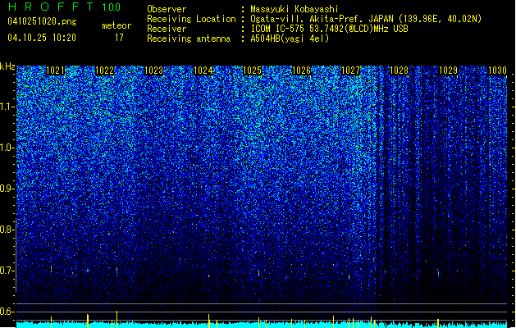The image size is (516, 328).
Task: Select the filename 0410251020.png
Action: point(42,21)
